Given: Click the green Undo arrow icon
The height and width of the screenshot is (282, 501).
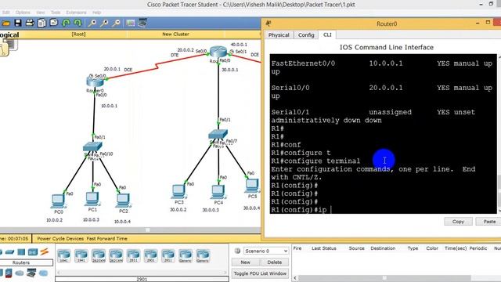Looking at the screenshot, I should 66,23.
